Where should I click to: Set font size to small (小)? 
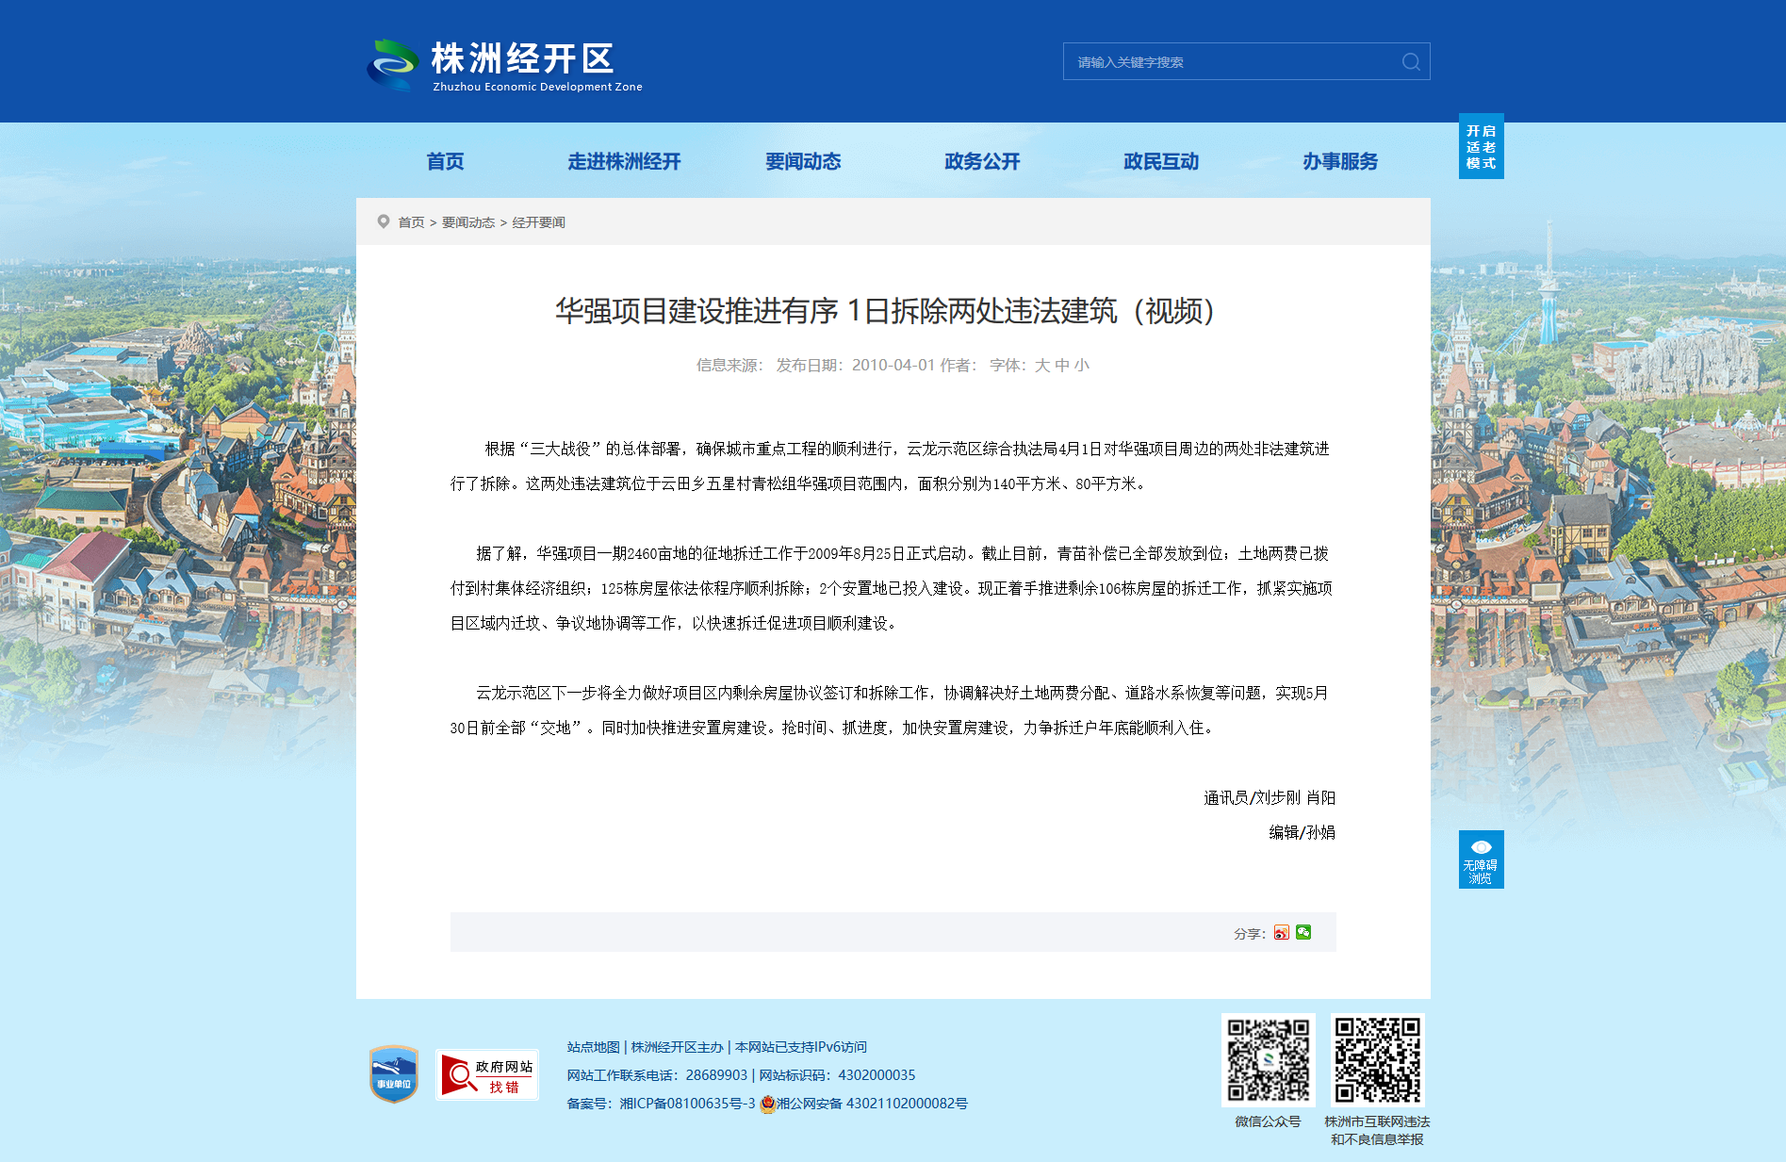[1081, 366]
